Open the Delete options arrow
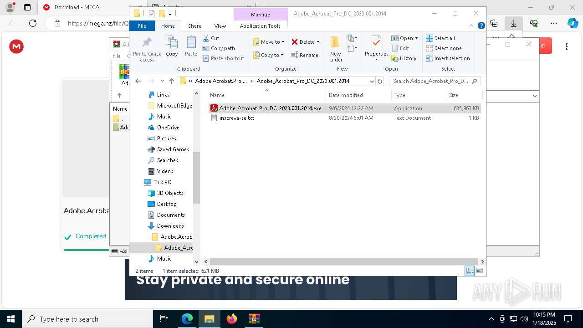 pos(318,42)
